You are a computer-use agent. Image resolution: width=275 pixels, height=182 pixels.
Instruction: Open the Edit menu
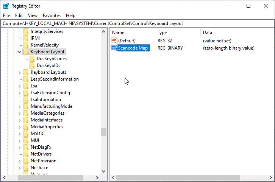19,16
